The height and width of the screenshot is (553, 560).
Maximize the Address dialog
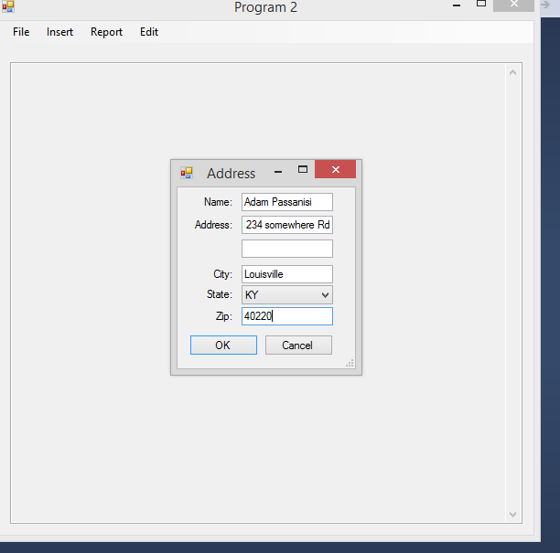pyautogui.click(x=303, y=170)
